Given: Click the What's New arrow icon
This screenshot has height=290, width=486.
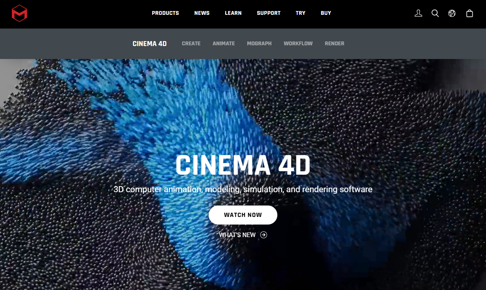Looking at the screenshot, I should [x=263, y=235].
